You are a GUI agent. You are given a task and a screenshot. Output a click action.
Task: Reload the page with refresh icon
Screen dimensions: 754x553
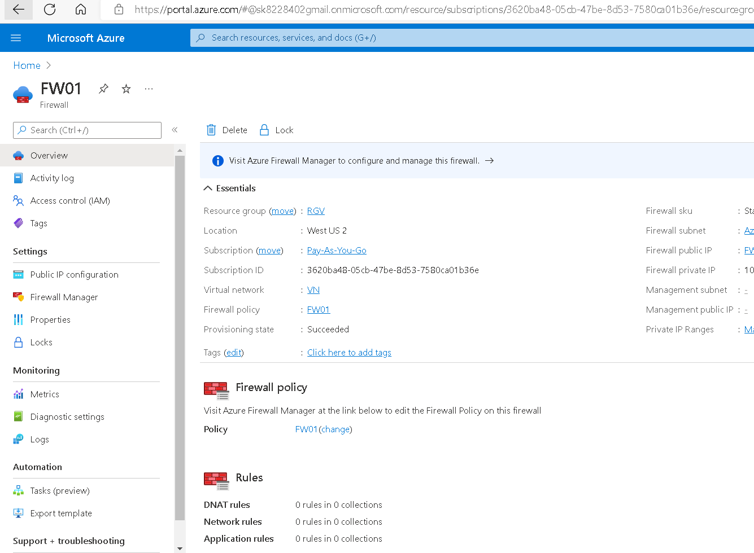pos(50,9)
